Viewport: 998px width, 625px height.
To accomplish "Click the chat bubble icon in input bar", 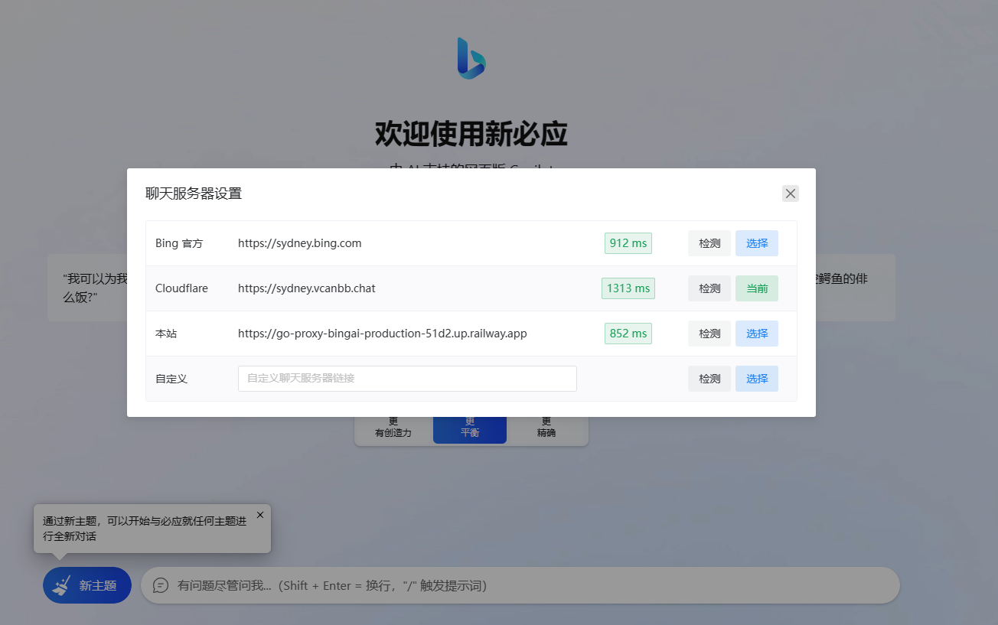I will [161, 585].
